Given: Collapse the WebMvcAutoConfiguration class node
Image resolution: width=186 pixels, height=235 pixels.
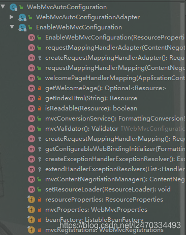Looking at the screenshot, I should tap(3, 7).
